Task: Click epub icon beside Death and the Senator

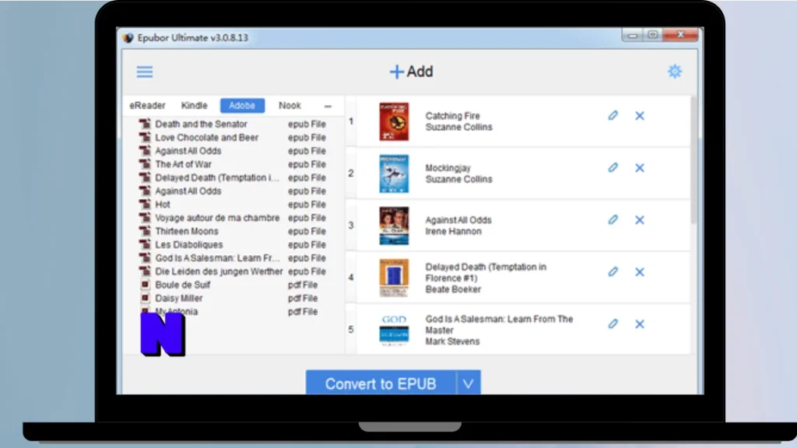Action: coord(145,124)
